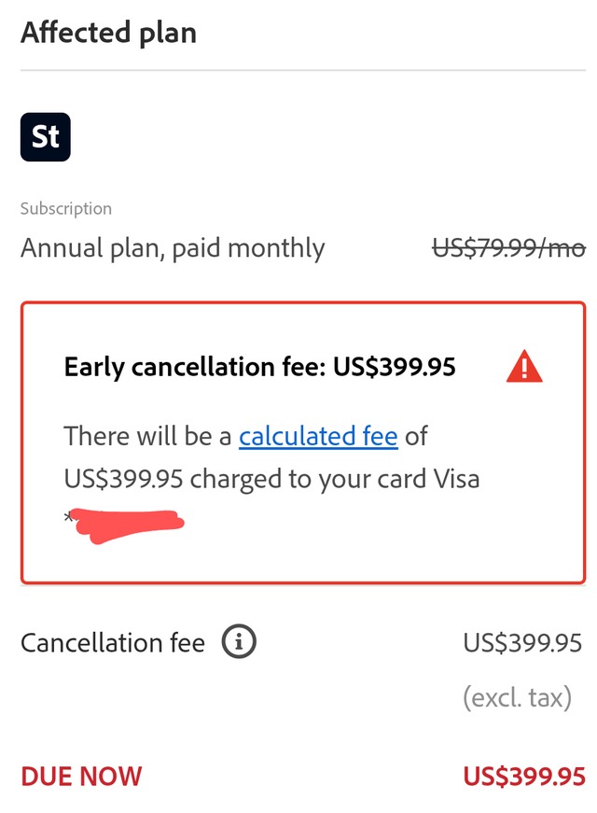
Task: Click the "(excl. tax)" note
Action: pyautogui.click(x=517, y=697)
